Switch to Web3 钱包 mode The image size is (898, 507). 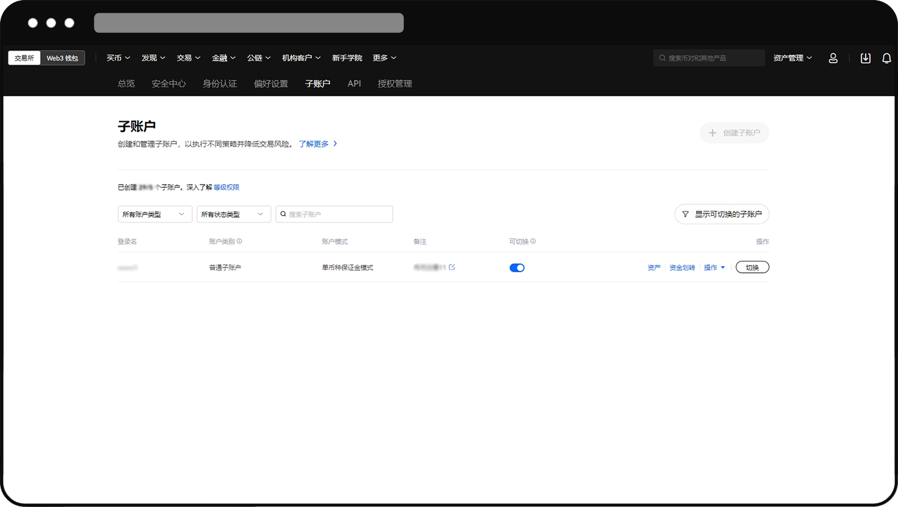[62, 58]
